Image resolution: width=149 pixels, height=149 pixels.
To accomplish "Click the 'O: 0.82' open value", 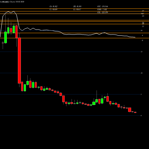I will (x=53, y=7).
